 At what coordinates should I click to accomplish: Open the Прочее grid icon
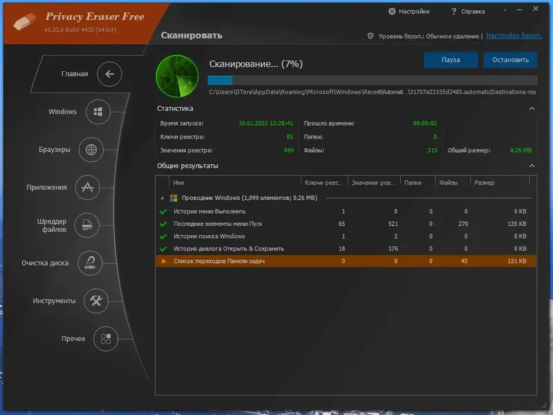coord(106,339)
